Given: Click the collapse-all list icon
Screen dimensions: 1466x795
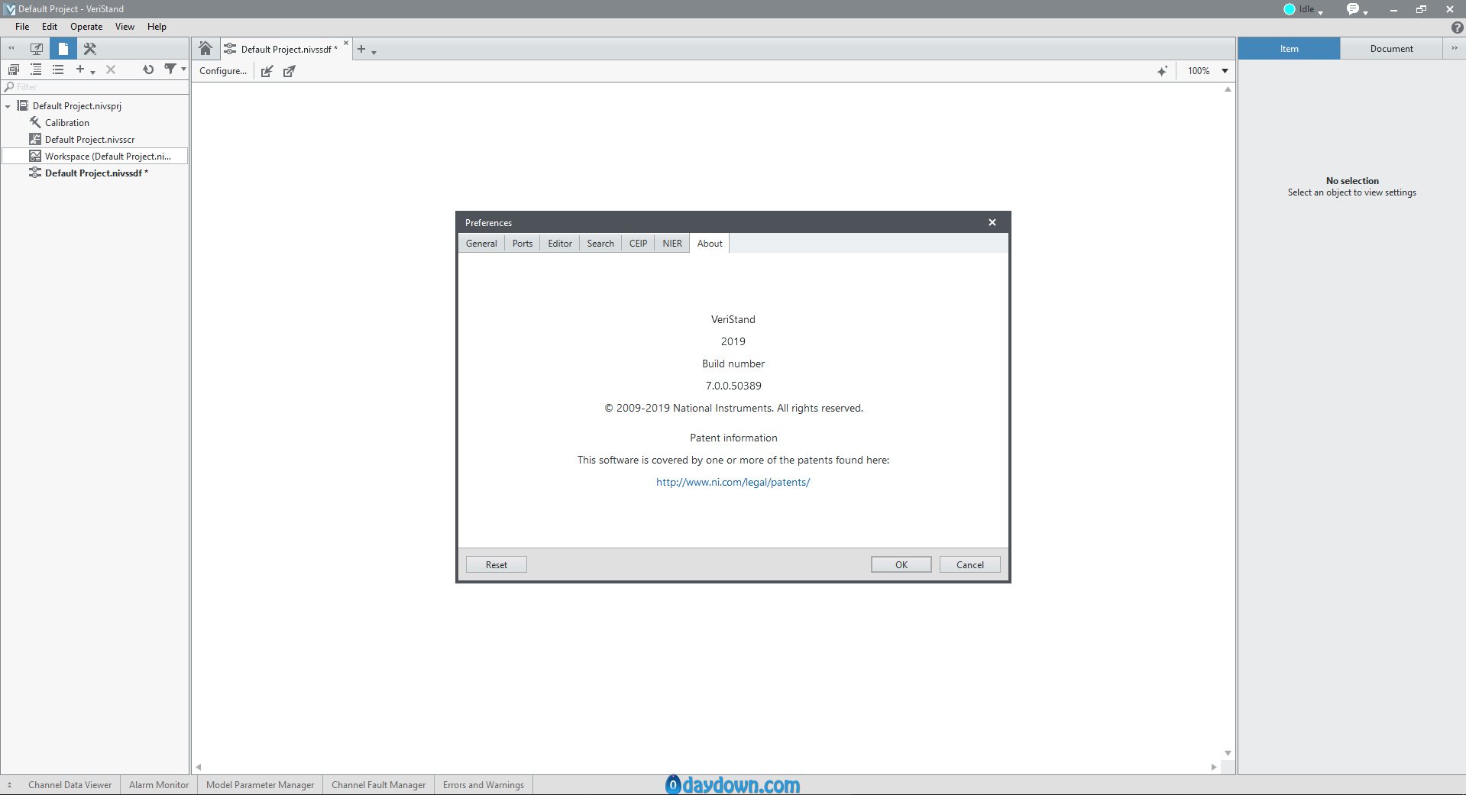Looking at the screenshot, I should 58,69.
